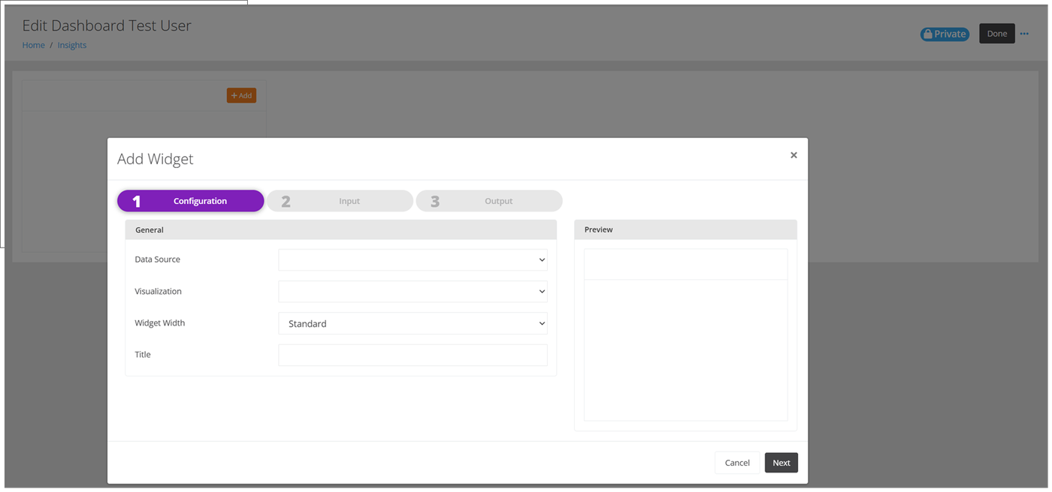Open the Visualization dropdown
This screenshot has width=1052, height=492.
pos(413,292)
